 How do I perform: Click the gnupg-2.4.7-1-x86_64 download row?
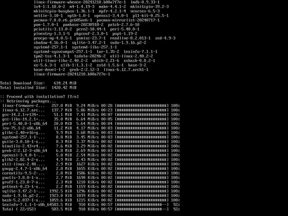click(x=91, y=169)
